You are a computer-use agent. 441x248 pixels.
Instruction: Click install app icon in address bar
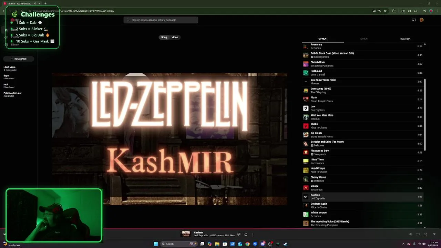coord(374,11)
